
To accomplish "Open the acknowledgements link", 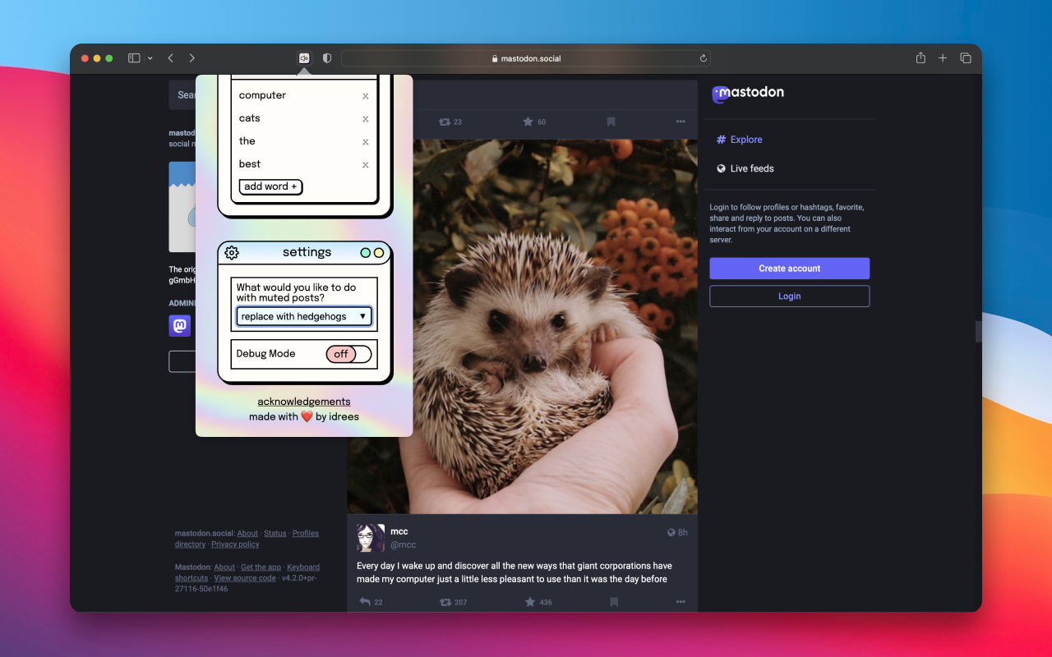I will [304, 402].
